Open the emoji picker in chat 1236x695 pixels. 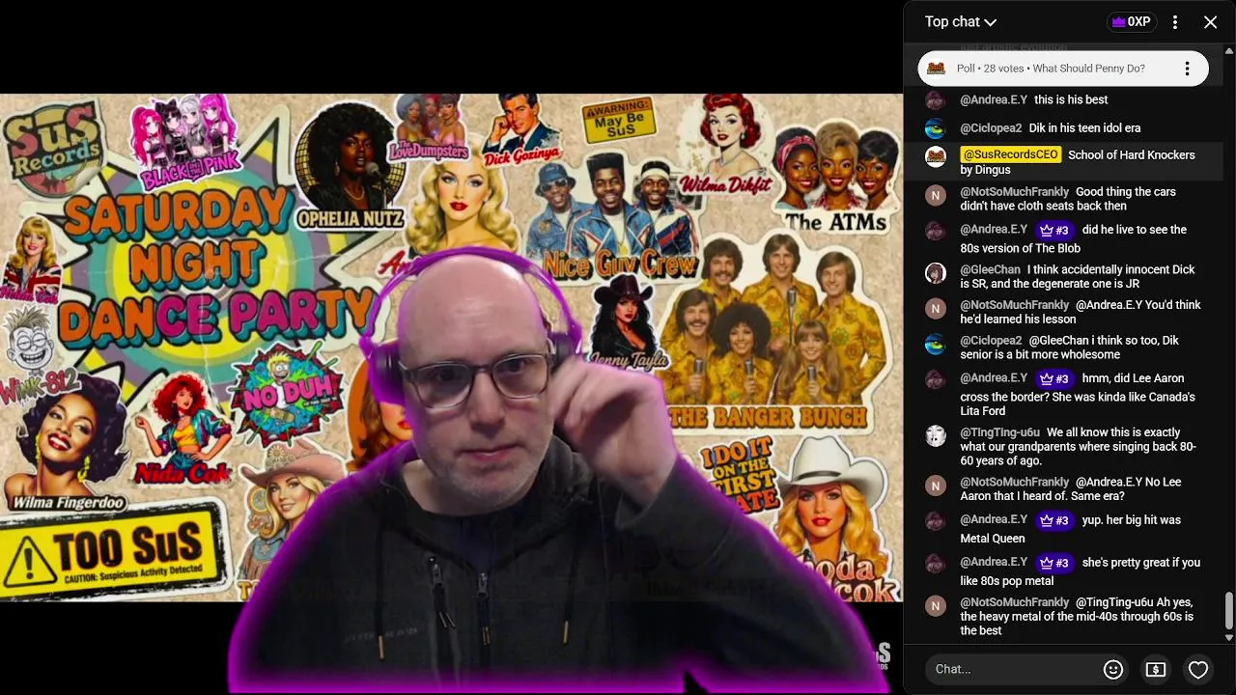[x=1113, y=669]
